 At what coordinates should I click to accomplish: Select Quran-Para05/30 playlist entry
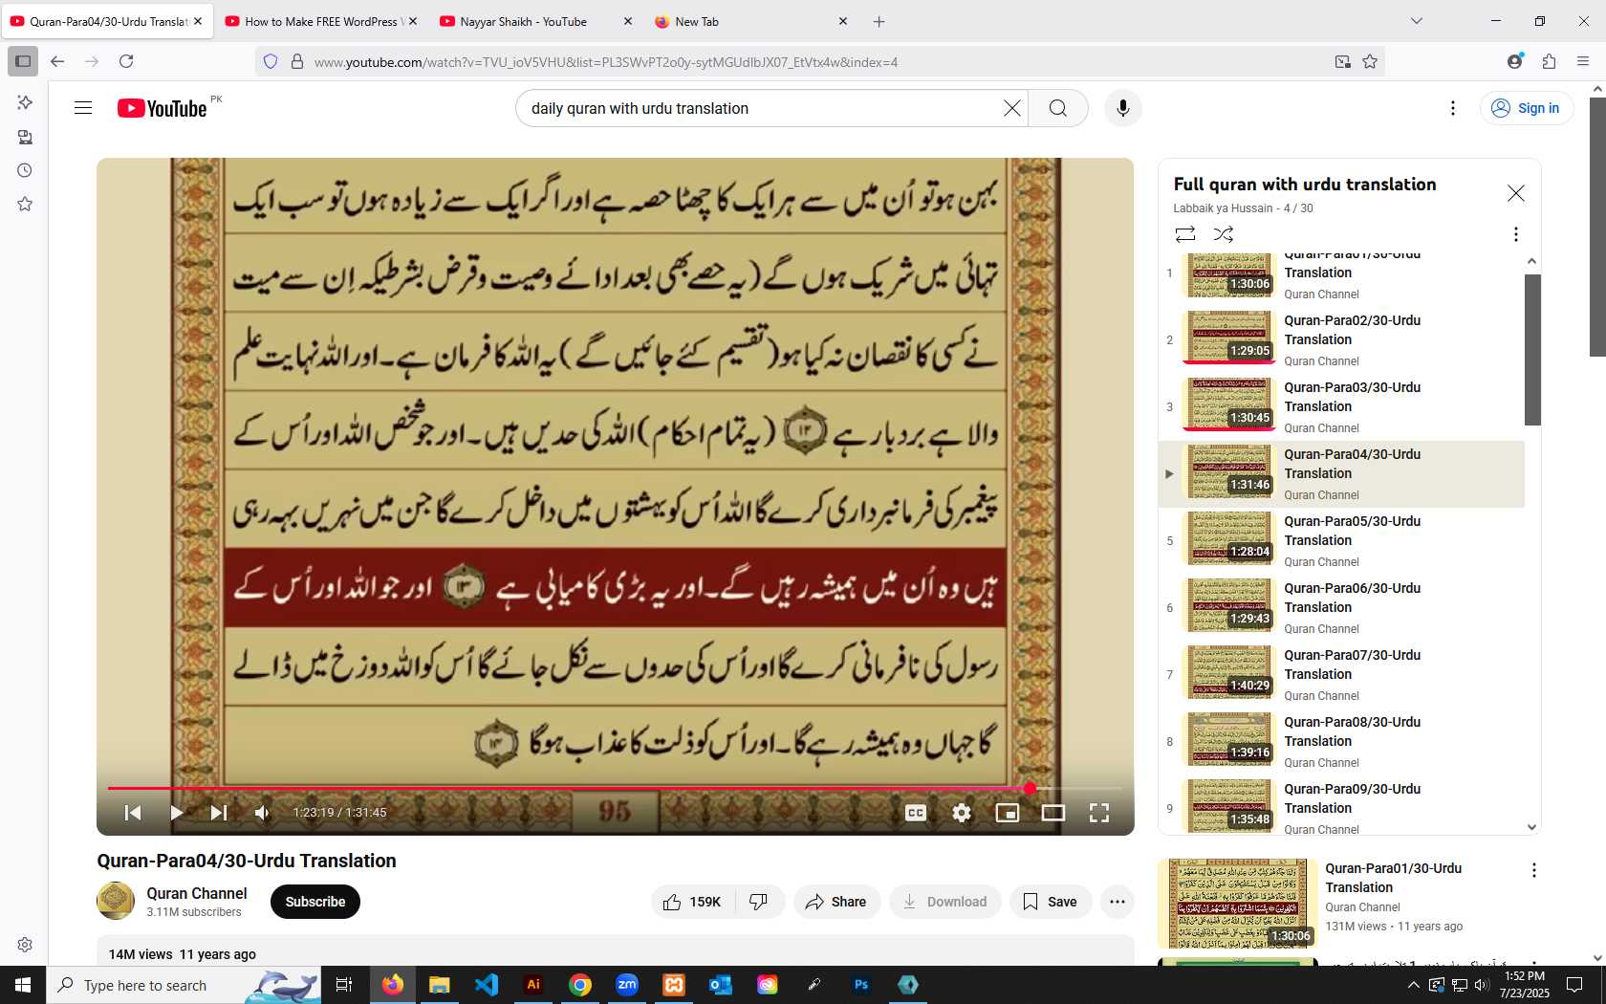click(1341, 541)
